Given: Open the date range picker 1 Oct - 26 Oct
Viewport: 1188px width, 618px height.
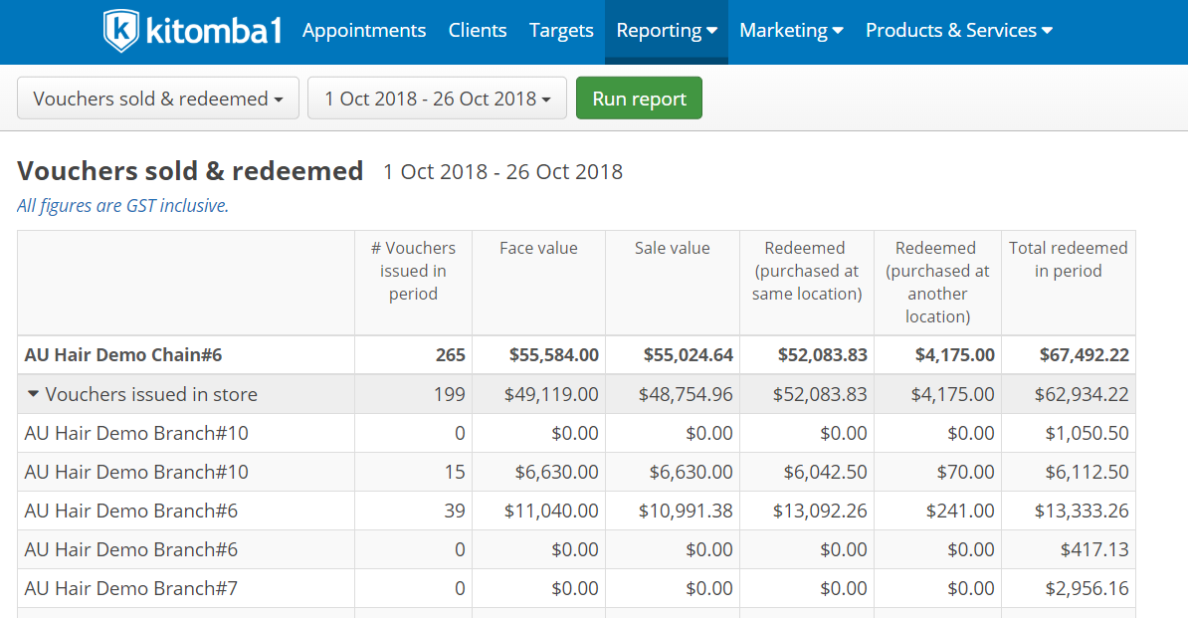Looking at the screenshot, I should pos(437,99).
